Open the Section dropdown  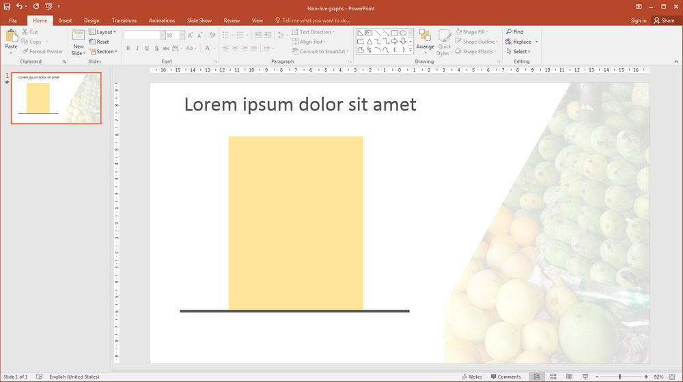104,51
